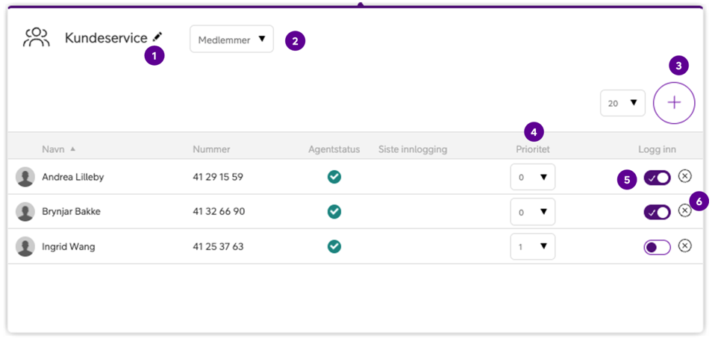Click the group people icon beside Kundeservice
Viewport: 712px width, 341px height.
pos(37,38)
